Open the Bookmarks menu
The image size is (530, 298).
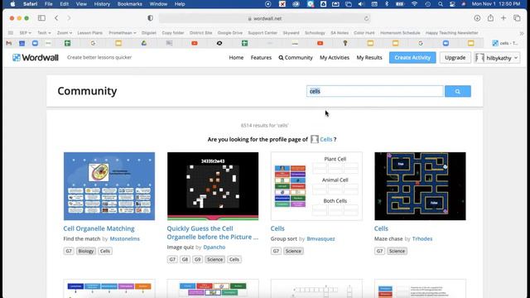[129, 4]
